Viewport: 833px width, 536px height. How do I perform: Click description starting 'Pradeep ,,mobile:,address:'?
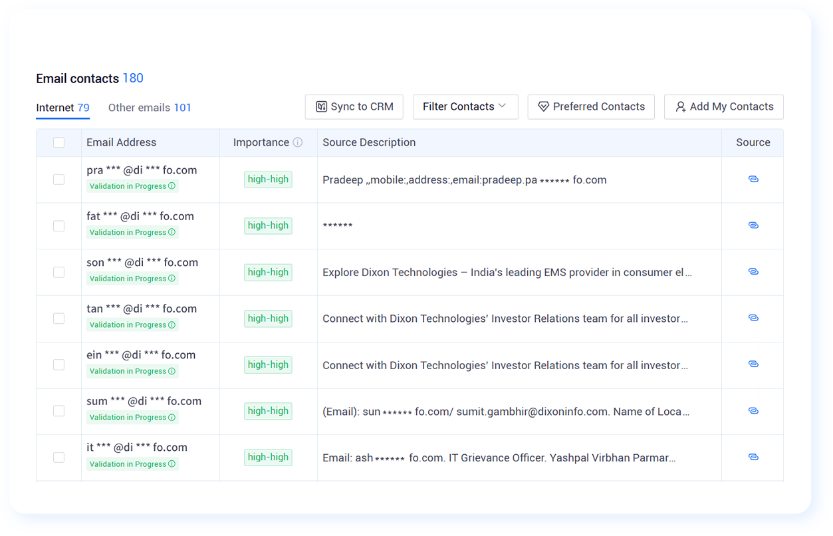pyautogui.click(x=464, y=180)
